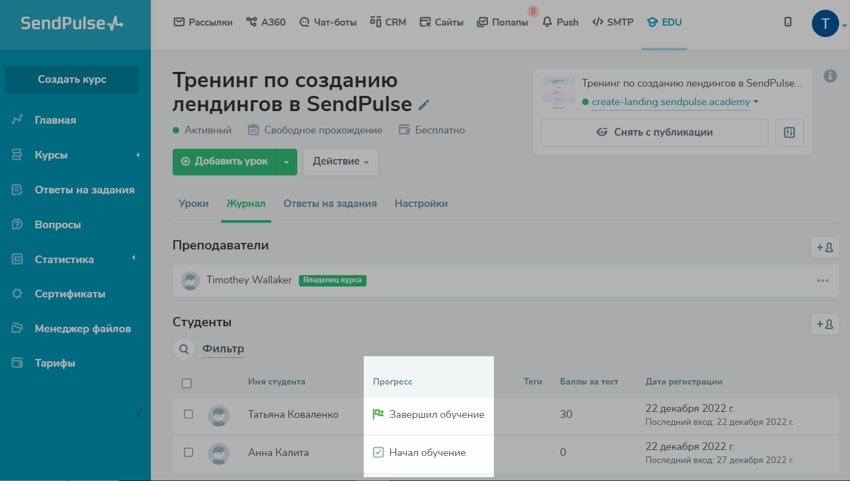850x481 pixels.
Task: Click the Баллы за тест column header
Action: pyautogui.click(x=589, y=382)
